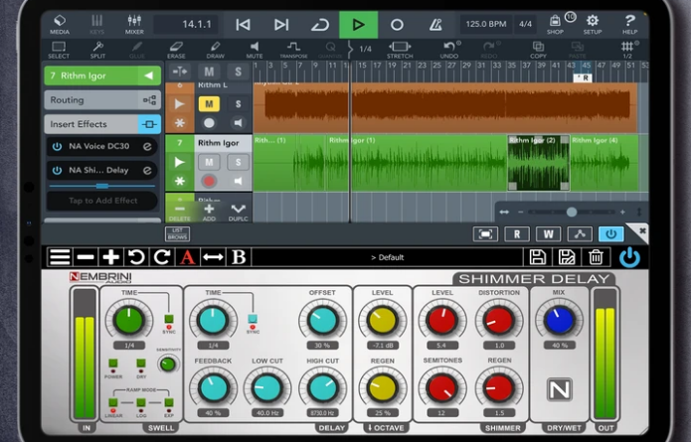Open the Help section
691x442 pixels.
629,24
